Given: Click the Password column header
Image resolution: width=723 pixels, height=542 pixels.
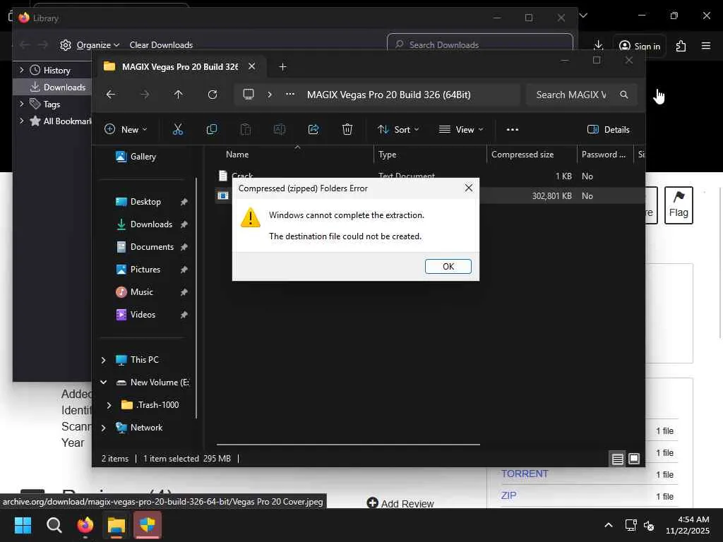Looking at the screenshot, I should pos(605,155).
